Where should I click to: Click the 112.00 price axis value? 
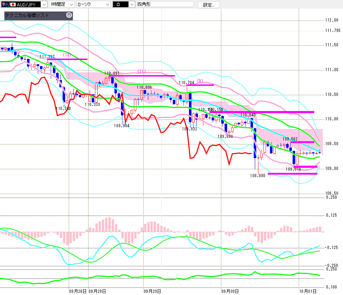pos(331,20)
